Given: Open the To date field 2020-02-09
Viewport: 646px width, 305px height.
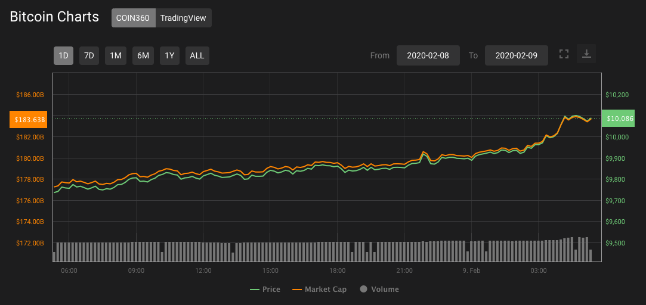Looking at the screenshot, I should [x=516, y=55].
